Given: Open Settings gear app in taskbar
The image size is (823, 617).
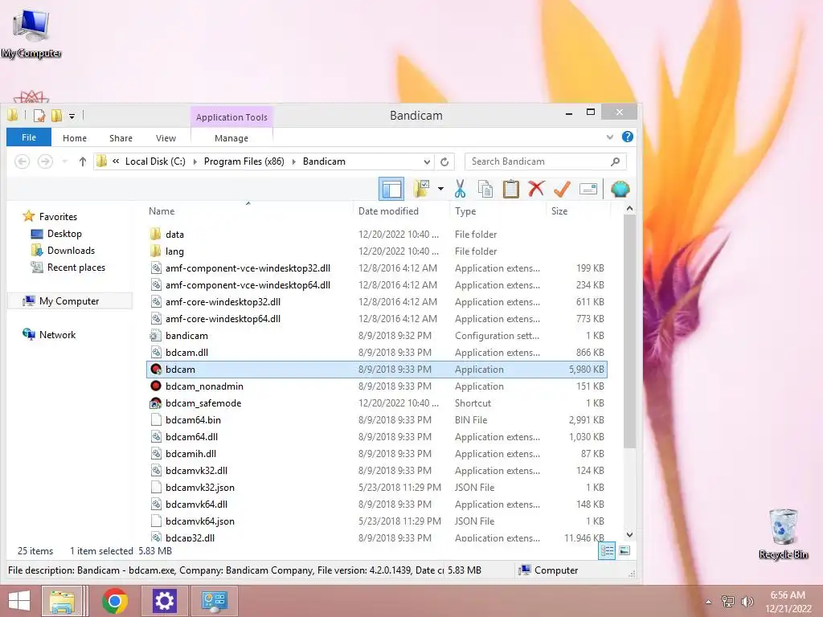Looking at the screenshot, I should point(164,601).
